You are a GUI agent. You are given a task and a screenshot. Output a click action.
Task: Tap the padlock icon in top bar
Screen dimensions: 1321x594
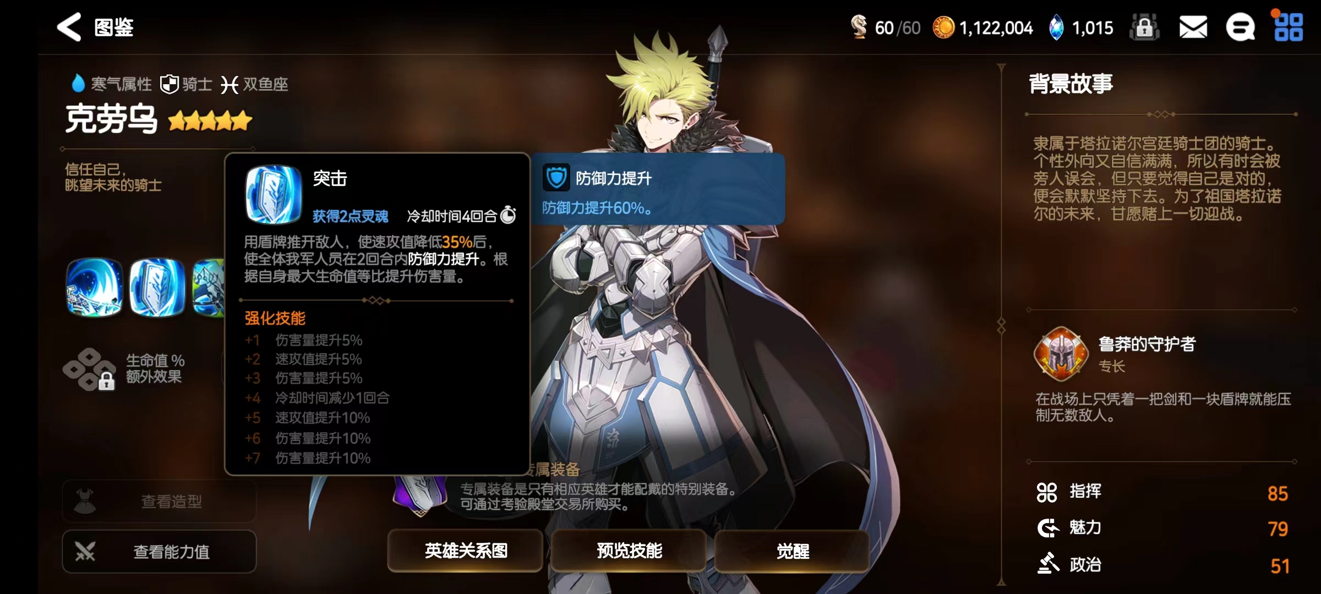tap(1144, 27)
